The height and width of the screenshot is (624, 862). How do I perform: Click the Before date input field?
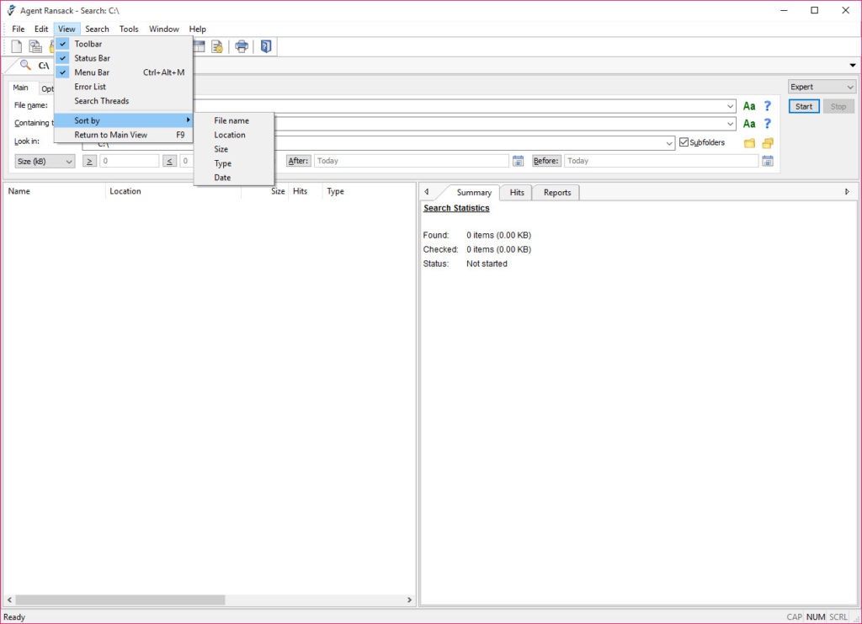click(662, 161)
